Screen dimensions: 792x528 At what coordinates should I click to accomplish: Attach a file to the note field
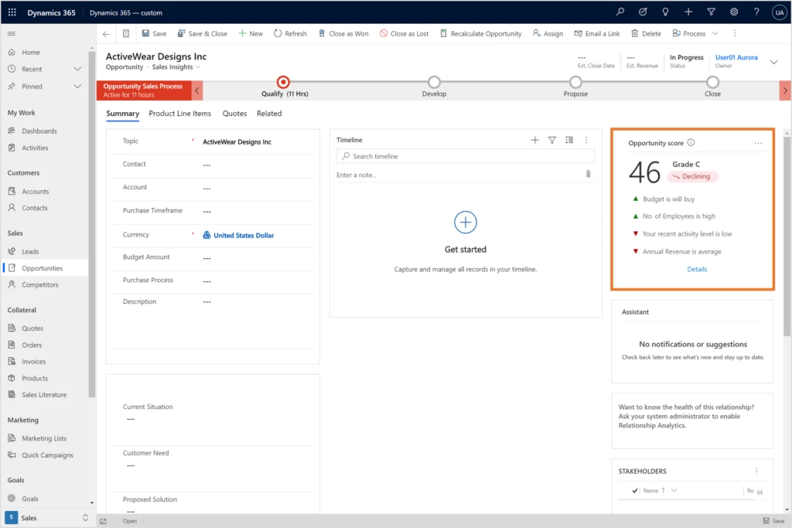point(589,173)
